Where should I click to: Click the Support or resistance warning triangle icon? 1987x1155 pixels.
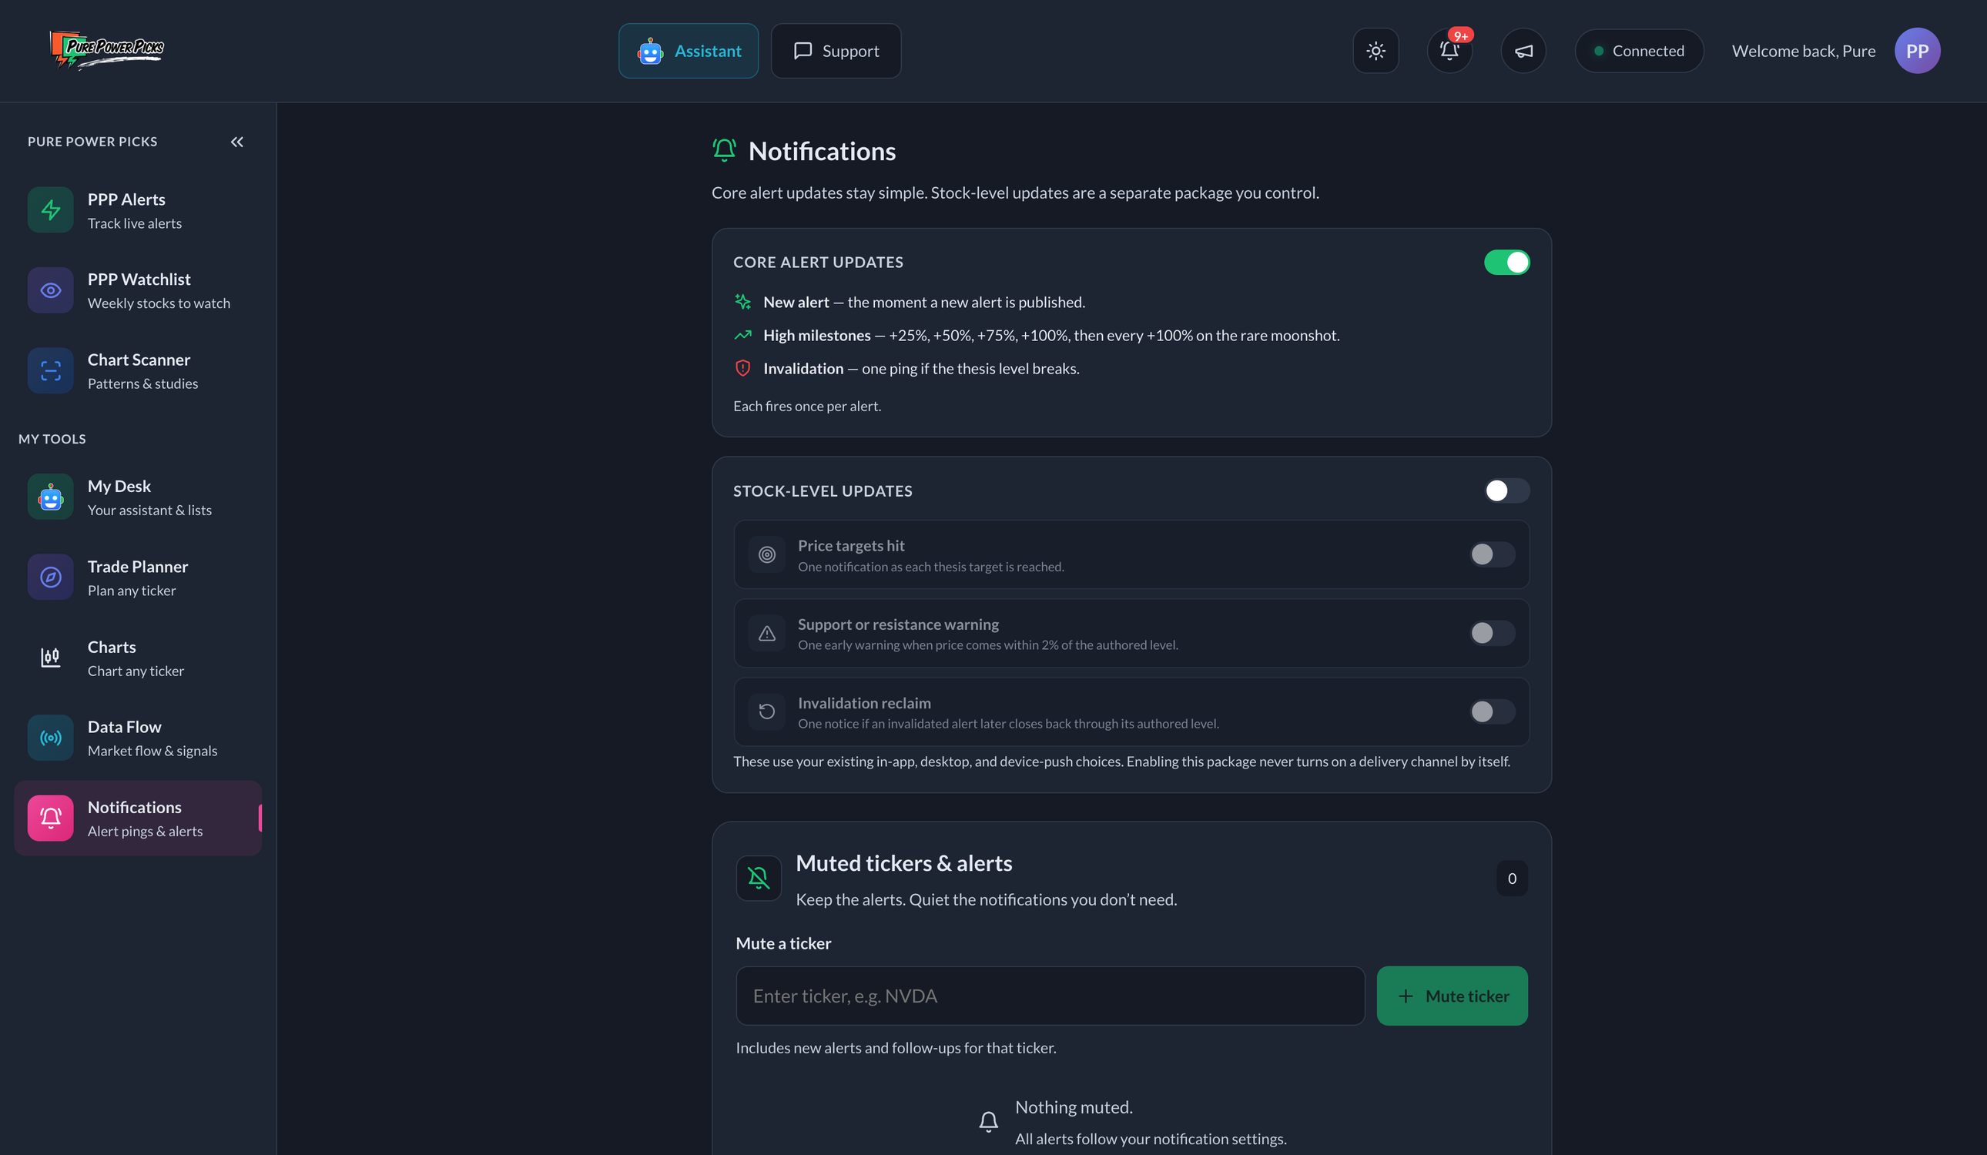pos(766,633)
